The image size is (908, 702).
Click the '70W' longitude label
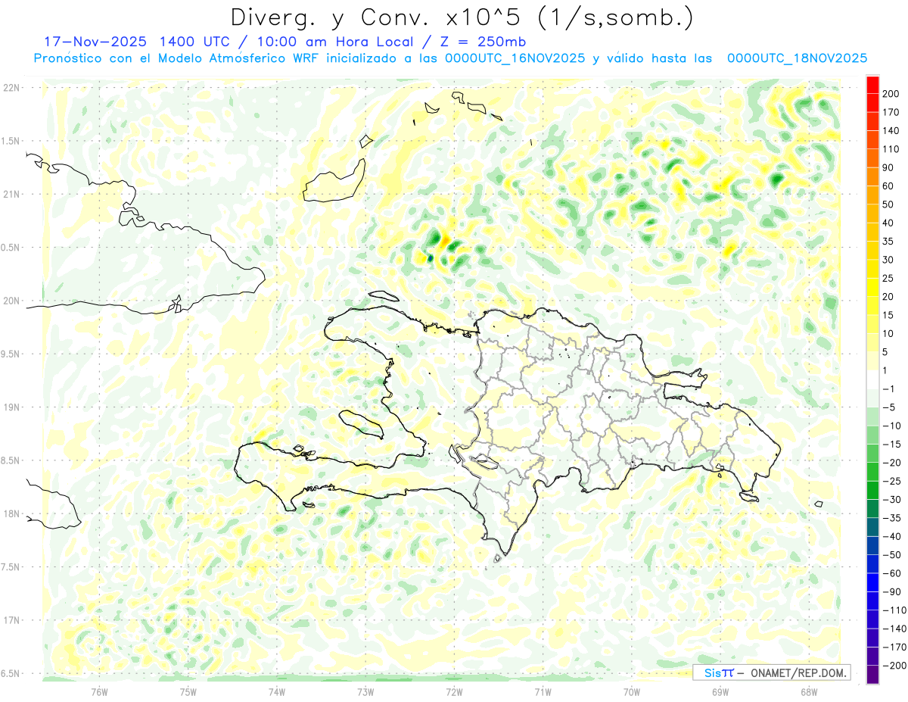point(632,691)
